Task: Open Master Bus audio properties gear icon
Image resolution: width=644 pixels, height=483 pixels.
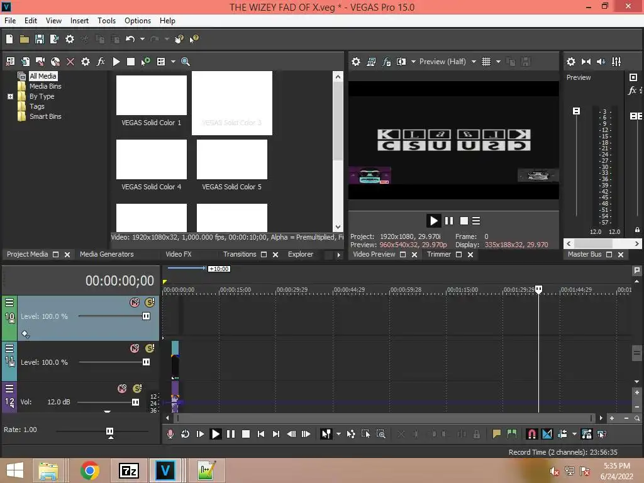Action: 571,62
